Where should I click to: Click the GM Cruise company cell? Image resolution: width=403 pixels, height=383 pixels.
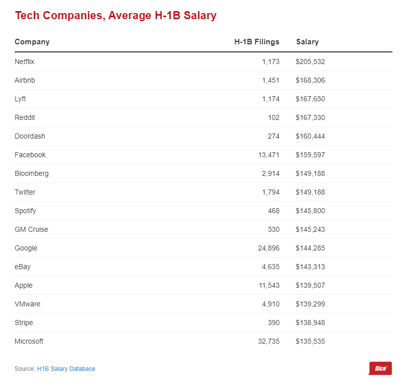coord(31,229)
